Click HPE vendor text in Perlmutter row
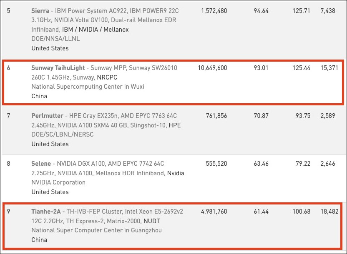The height and width of the screenshot is (254, 347). 175,125
